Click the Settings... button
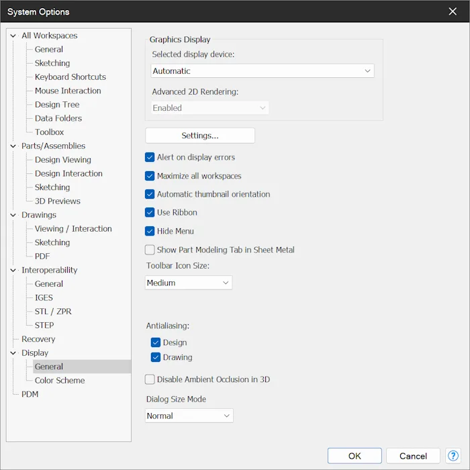 pos(200,136)
